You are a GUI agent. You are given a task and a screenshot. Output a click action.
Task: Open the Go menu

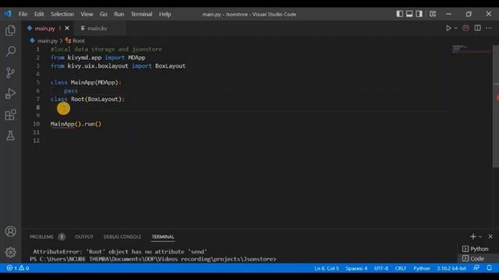coord(104,14)
